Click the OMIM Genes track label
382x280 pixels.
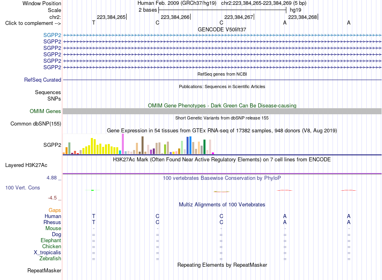[45, 111]
